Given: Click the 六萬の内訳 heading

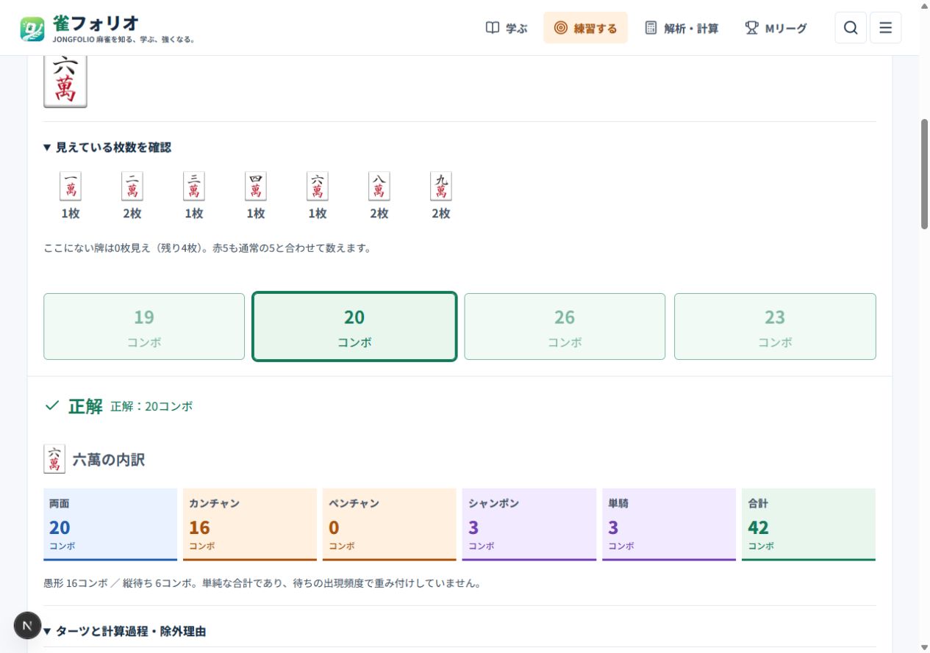Looking at the screenshot, I should (109, 460).
